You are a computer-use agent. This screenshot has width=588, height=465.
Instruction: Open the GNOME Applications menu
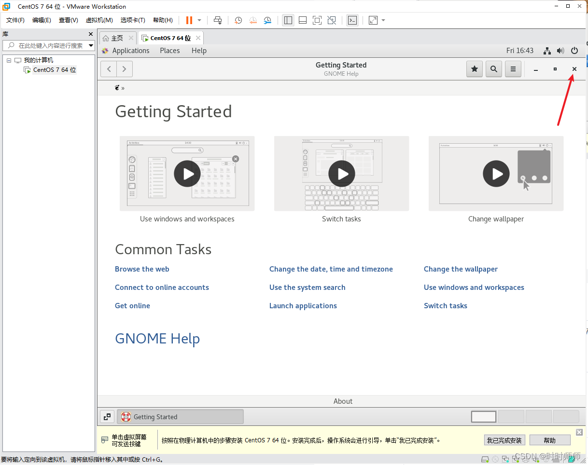coord(131,51)
